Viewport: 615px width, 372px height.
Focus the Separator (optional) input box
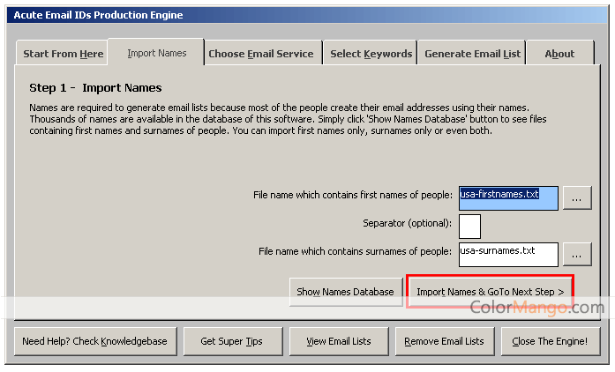click(x=469, y=226)
